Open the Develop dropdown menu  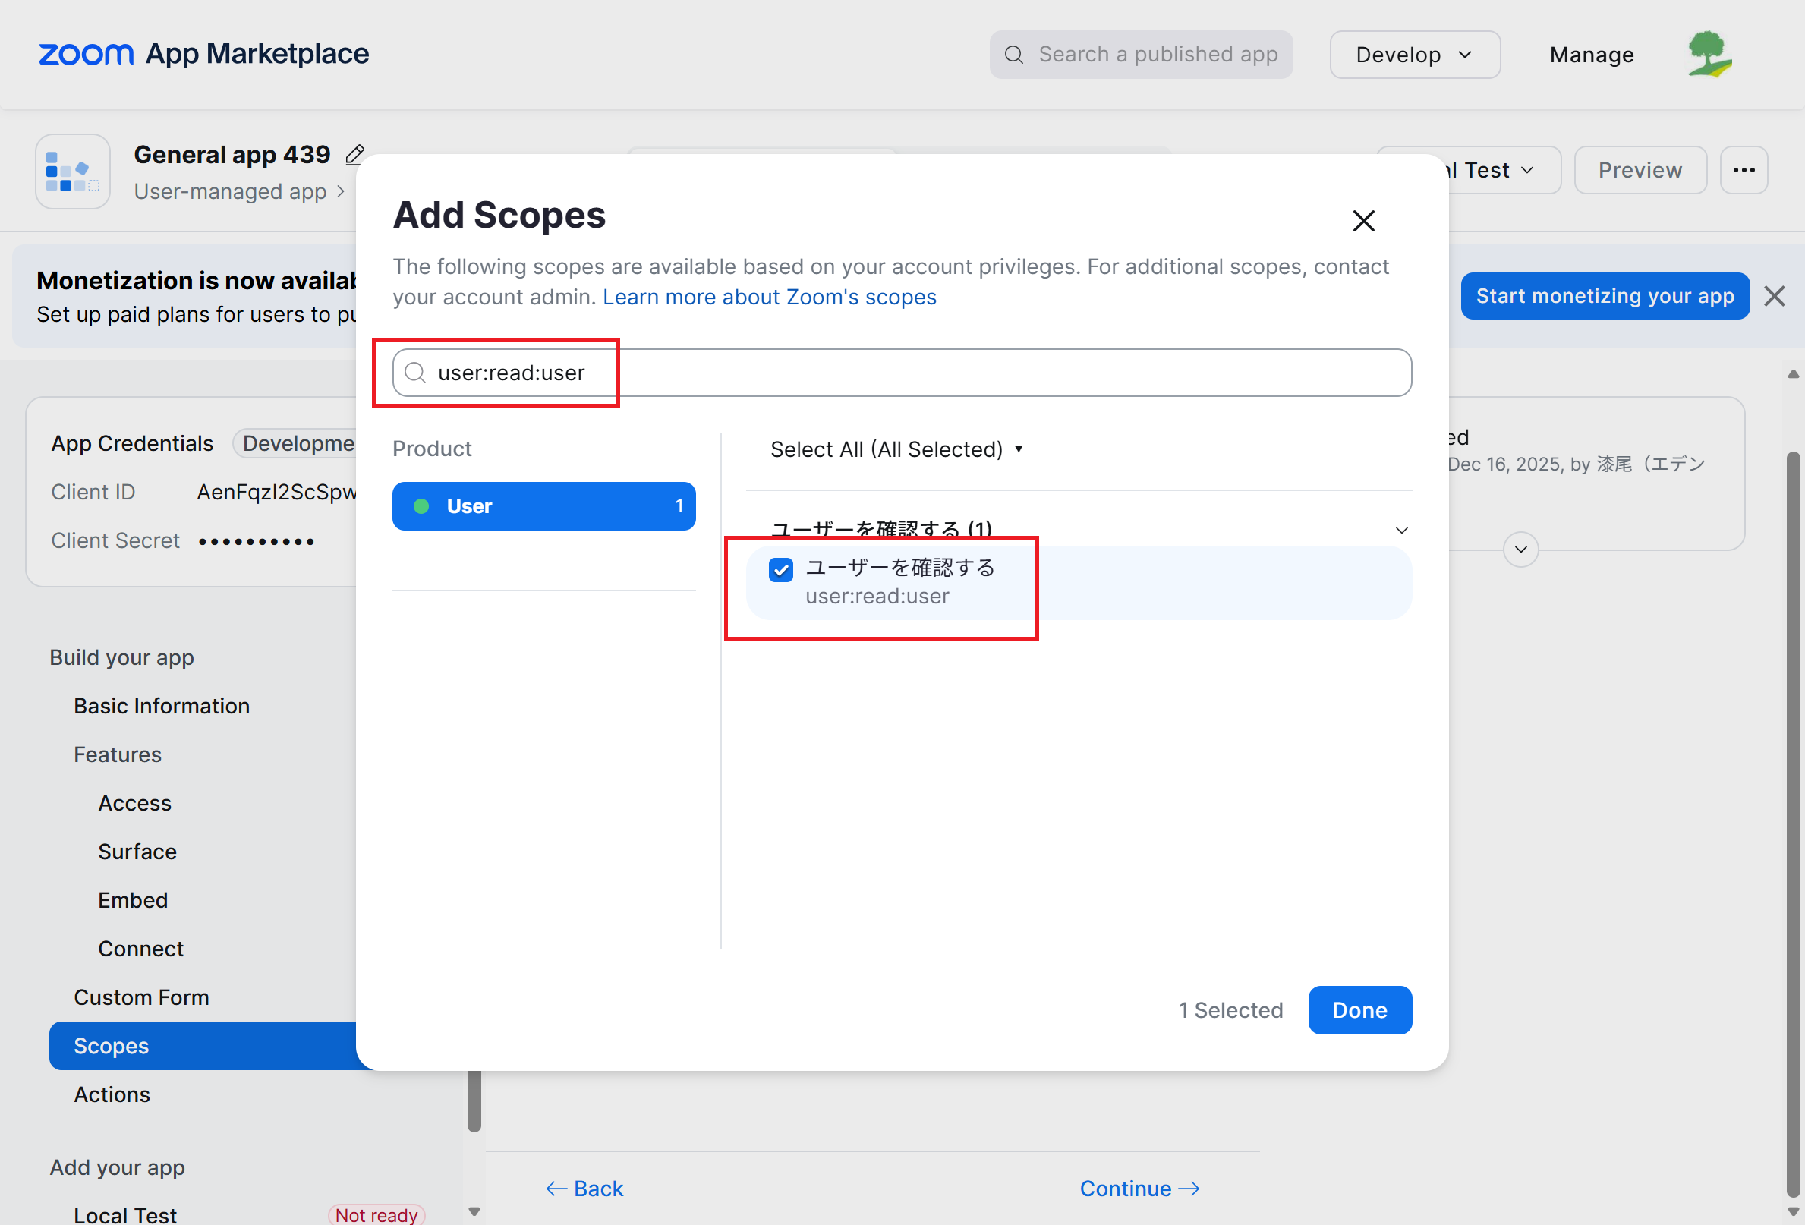[1413, 55]
